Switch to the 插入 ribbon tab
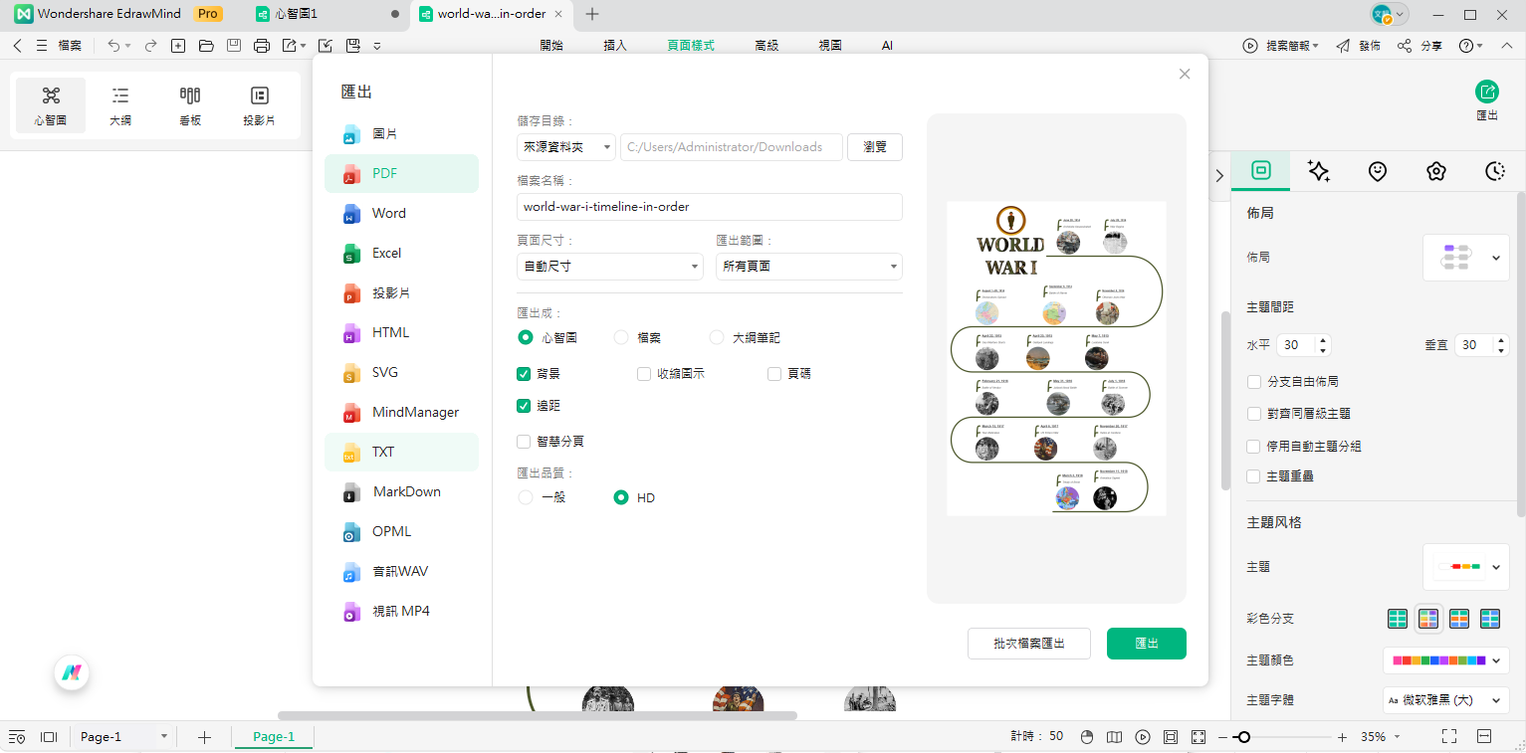The width and height of the screenshot is (1526, 753). pos(614,45)
